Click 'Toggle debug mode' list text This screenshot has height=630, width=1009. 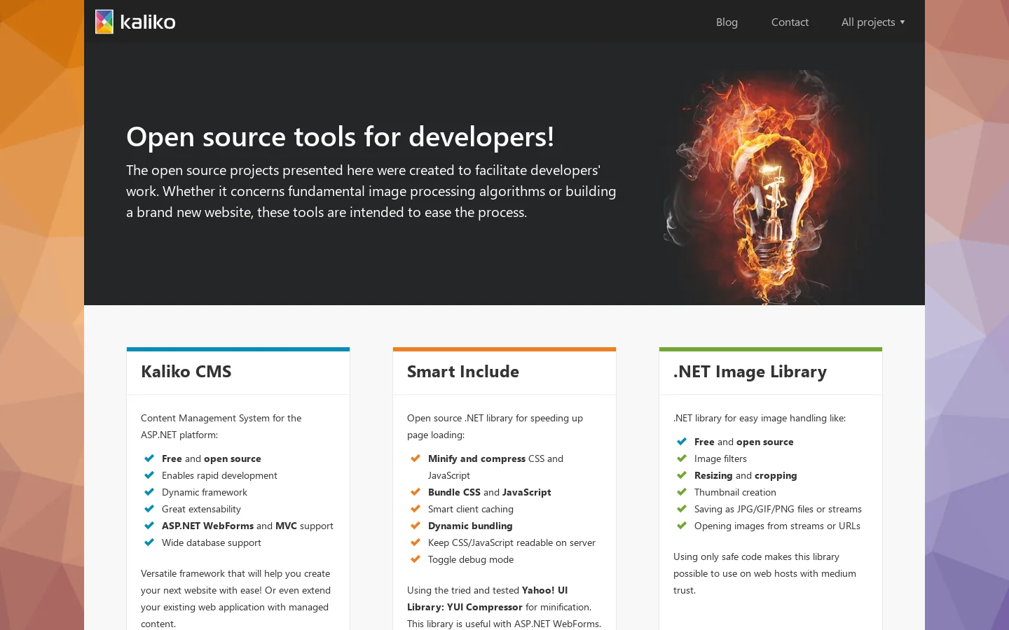pyautogui.click(x=471, y=559)
